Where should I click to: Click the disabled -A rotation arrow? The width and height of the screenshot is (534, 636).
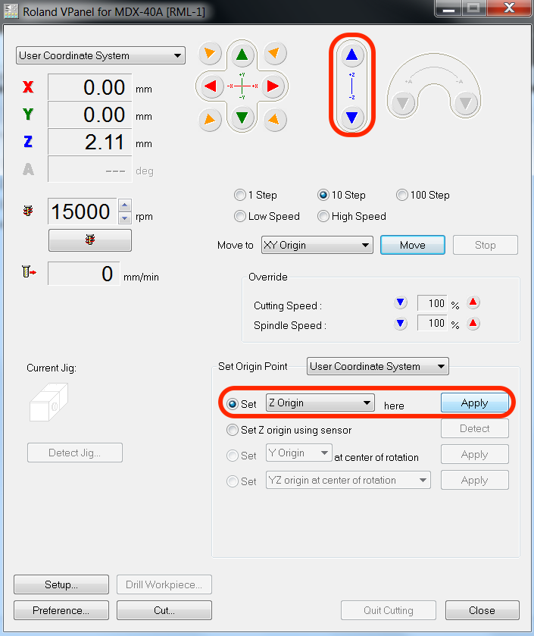(466, 103)
